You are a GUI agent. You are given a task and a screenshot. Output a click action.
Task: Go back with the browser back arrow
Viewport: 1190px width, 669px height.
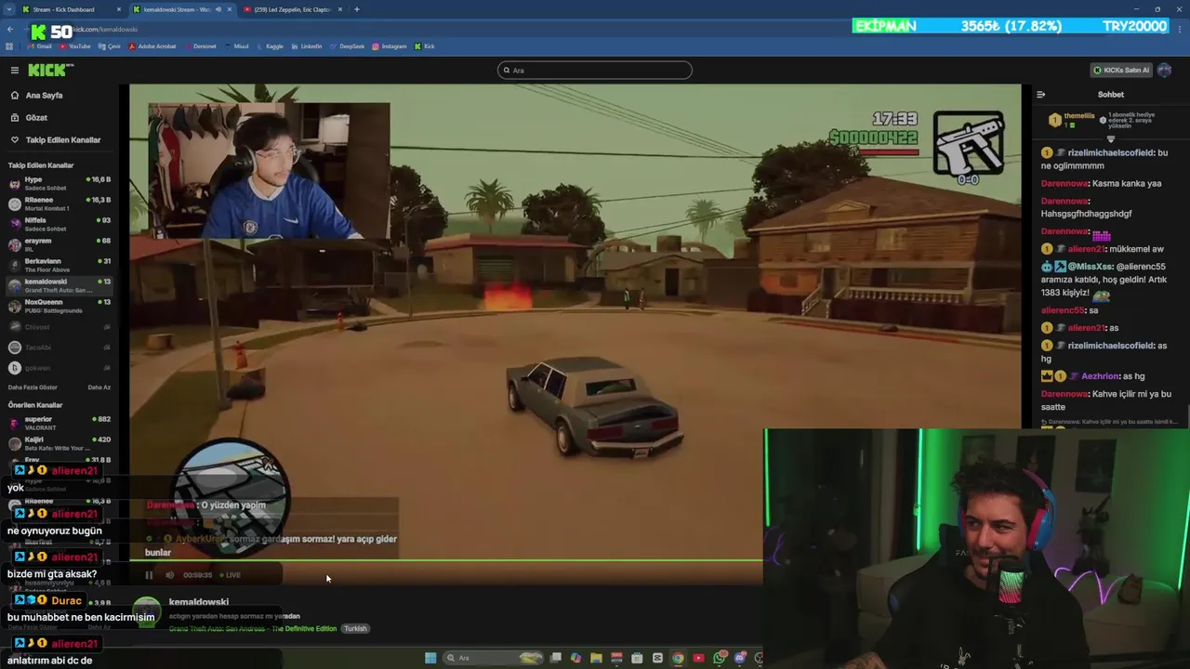9,30
